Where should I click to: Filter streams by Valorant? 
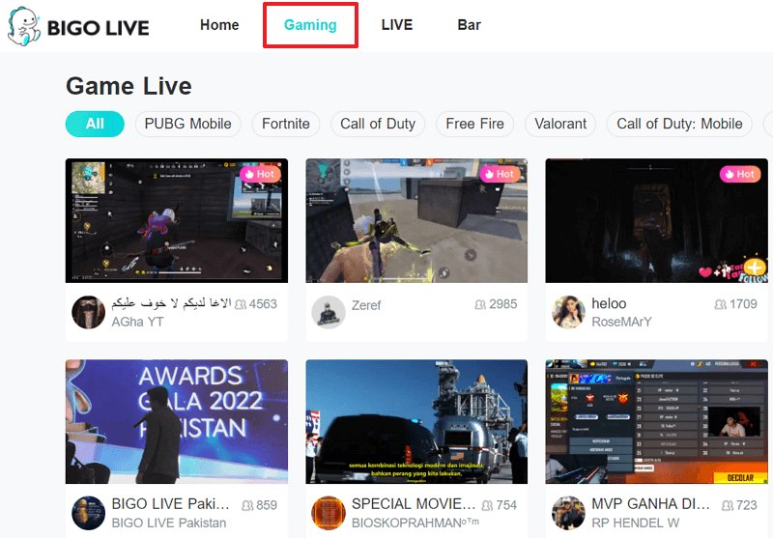pos(560,124)
